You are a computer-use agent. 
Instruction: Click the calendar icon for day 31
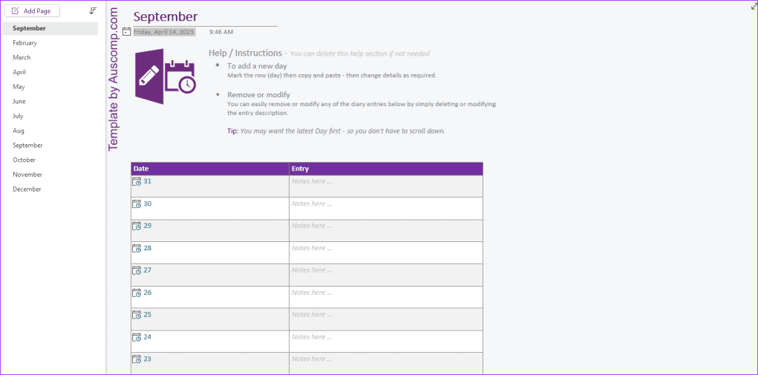(137, 182)
